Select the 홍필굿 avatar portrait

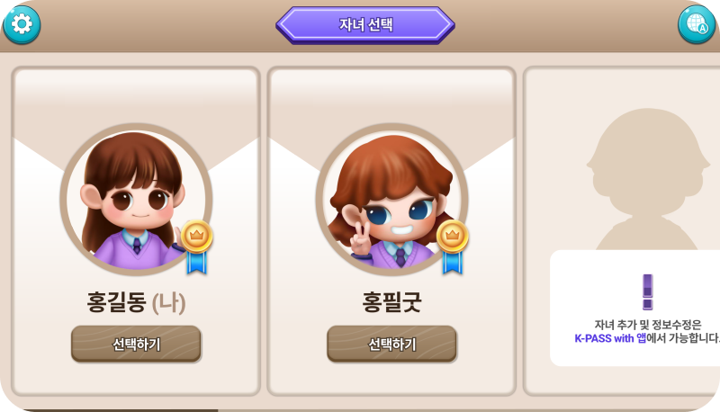[391, 200]
